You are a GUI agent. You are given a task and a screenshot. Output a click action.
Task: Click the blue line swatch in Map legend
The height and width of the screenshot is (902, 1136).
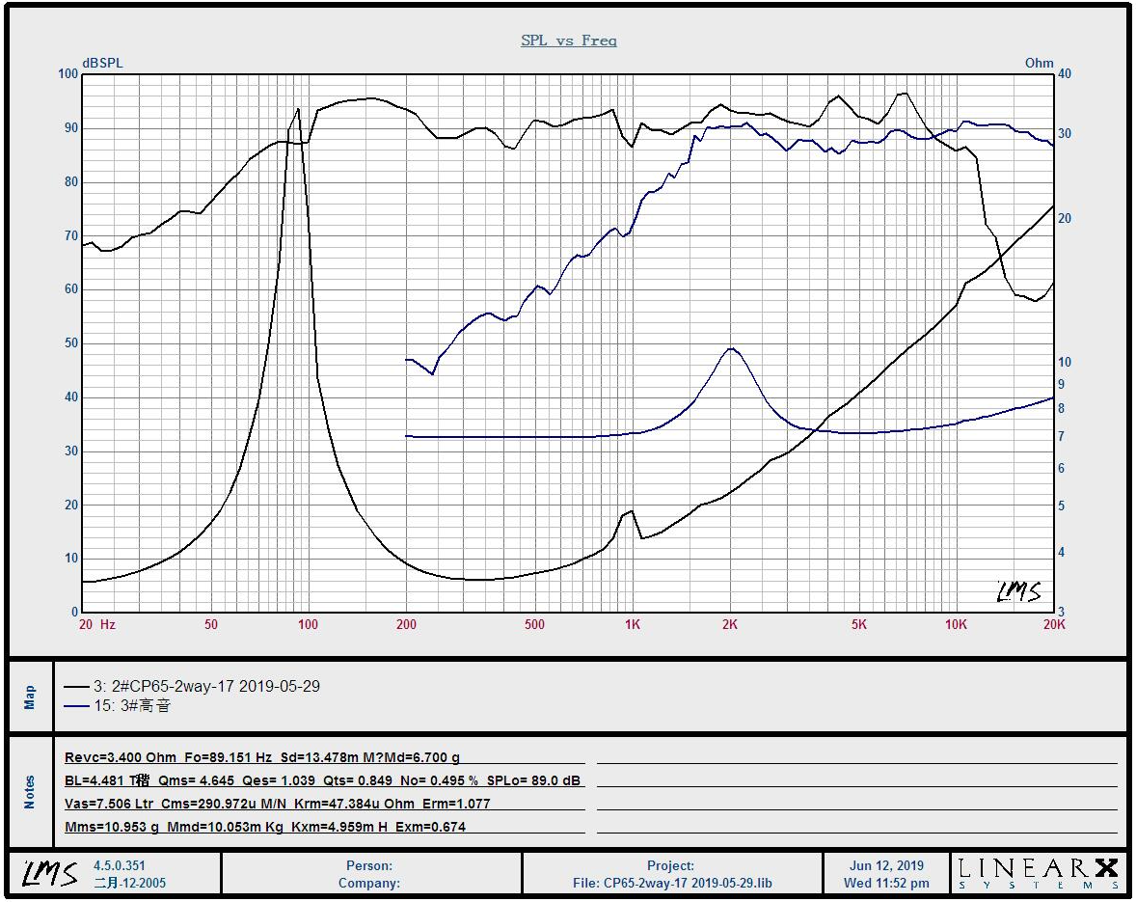point(76,706)
